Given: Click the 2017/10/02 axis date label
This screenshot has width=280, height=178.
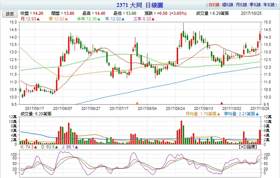Looking at the screenshot, I should 232,108.
